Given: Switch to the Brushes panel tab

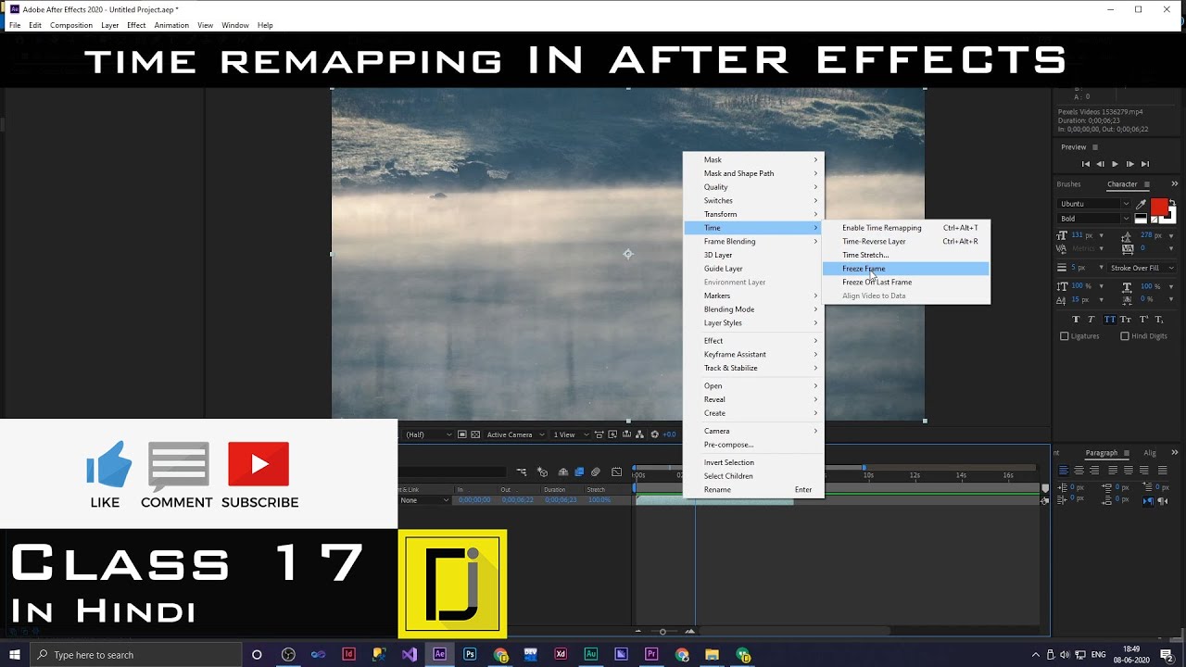Looking at the screenshot, I should [x=1068, y=184].
